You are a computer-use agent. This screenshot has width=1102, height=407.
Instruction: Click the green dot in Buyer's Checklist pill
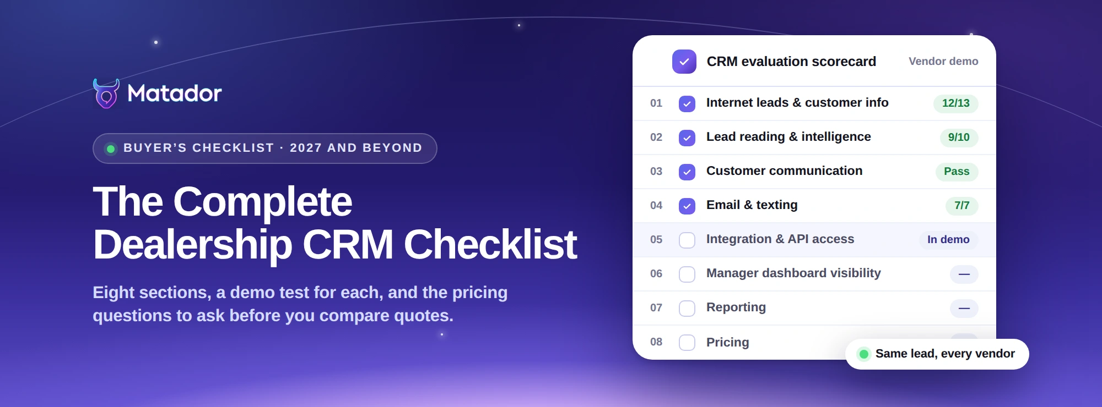point(111,148)
